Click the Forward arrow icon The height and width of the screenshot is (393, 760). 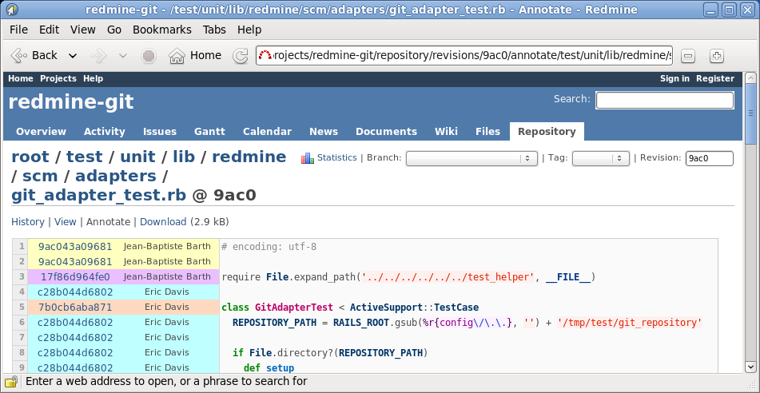(x=98, y=56)
